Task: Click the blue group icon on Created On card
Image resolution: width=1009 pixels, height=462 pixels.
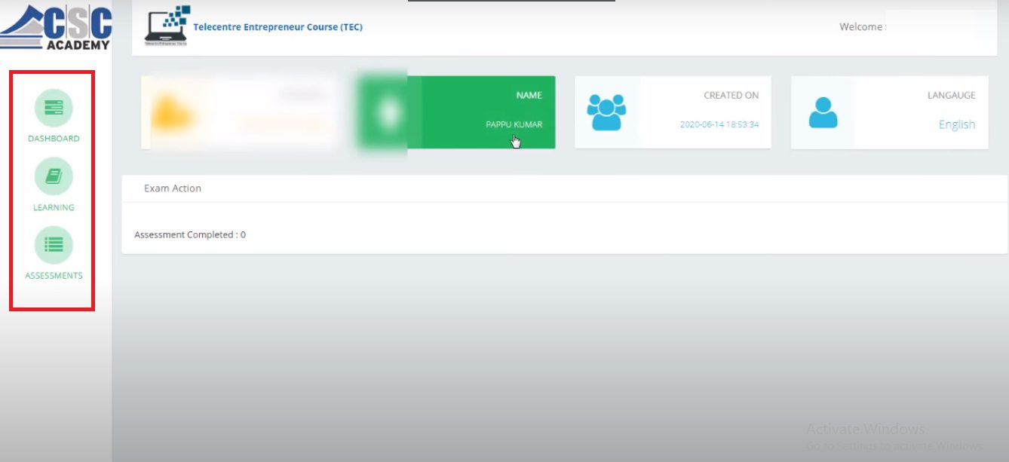Action: [608, 111]
